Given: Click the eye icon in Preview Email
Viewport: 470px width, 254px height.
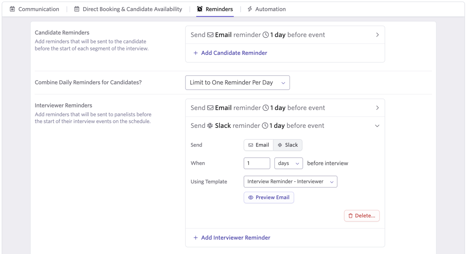Looking at the screenshot, I should [251, 197].
